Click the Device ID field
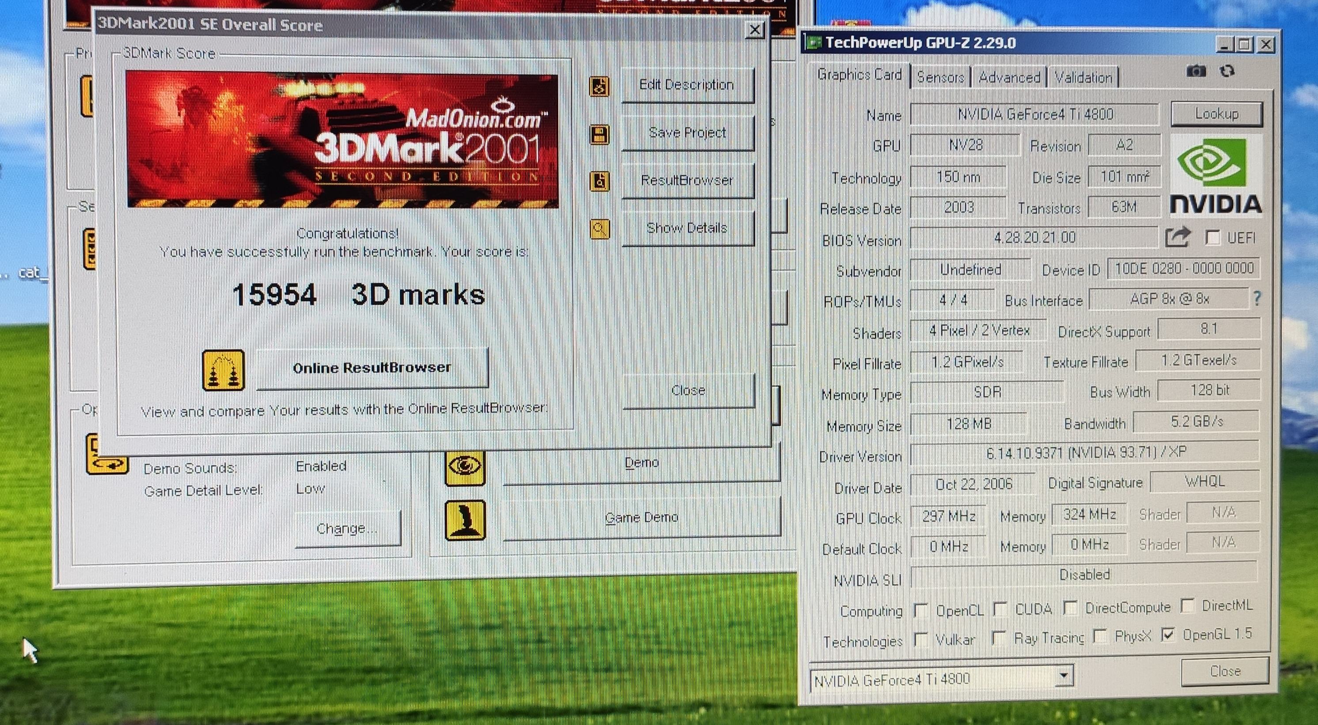This screenshot has height=725, width=1318. coord(1184,268)
